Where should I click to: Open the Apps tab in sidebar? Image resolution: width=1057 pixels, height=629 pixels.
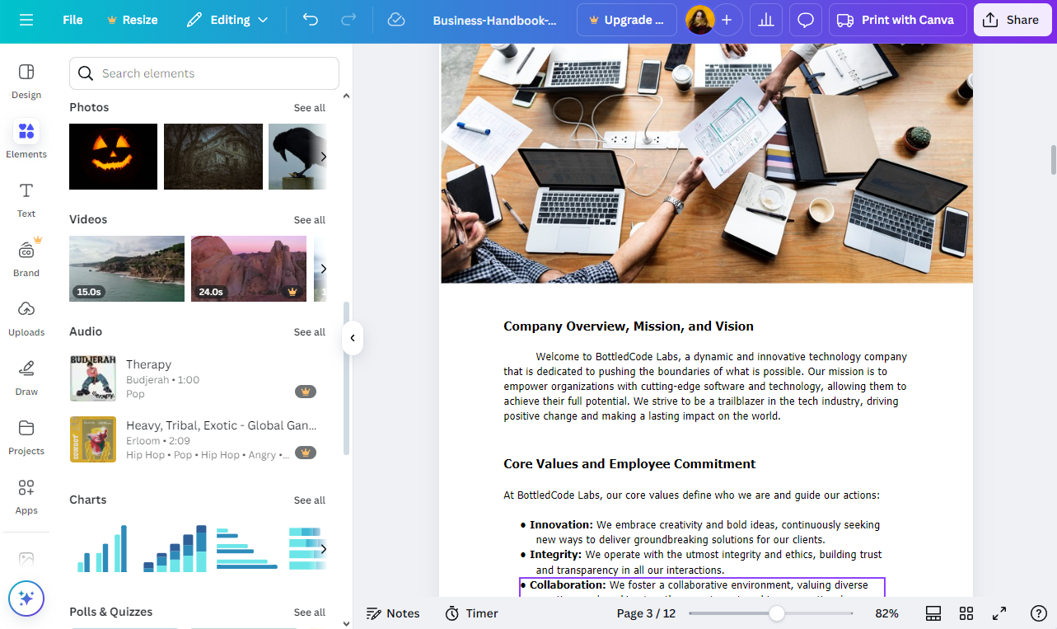[26, 496]
